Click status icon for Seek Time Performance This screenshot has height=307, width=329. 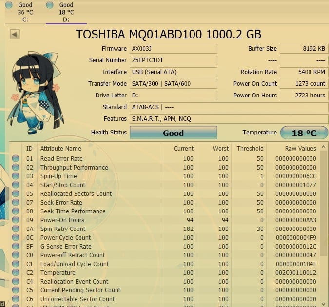[x=16, y=211]
